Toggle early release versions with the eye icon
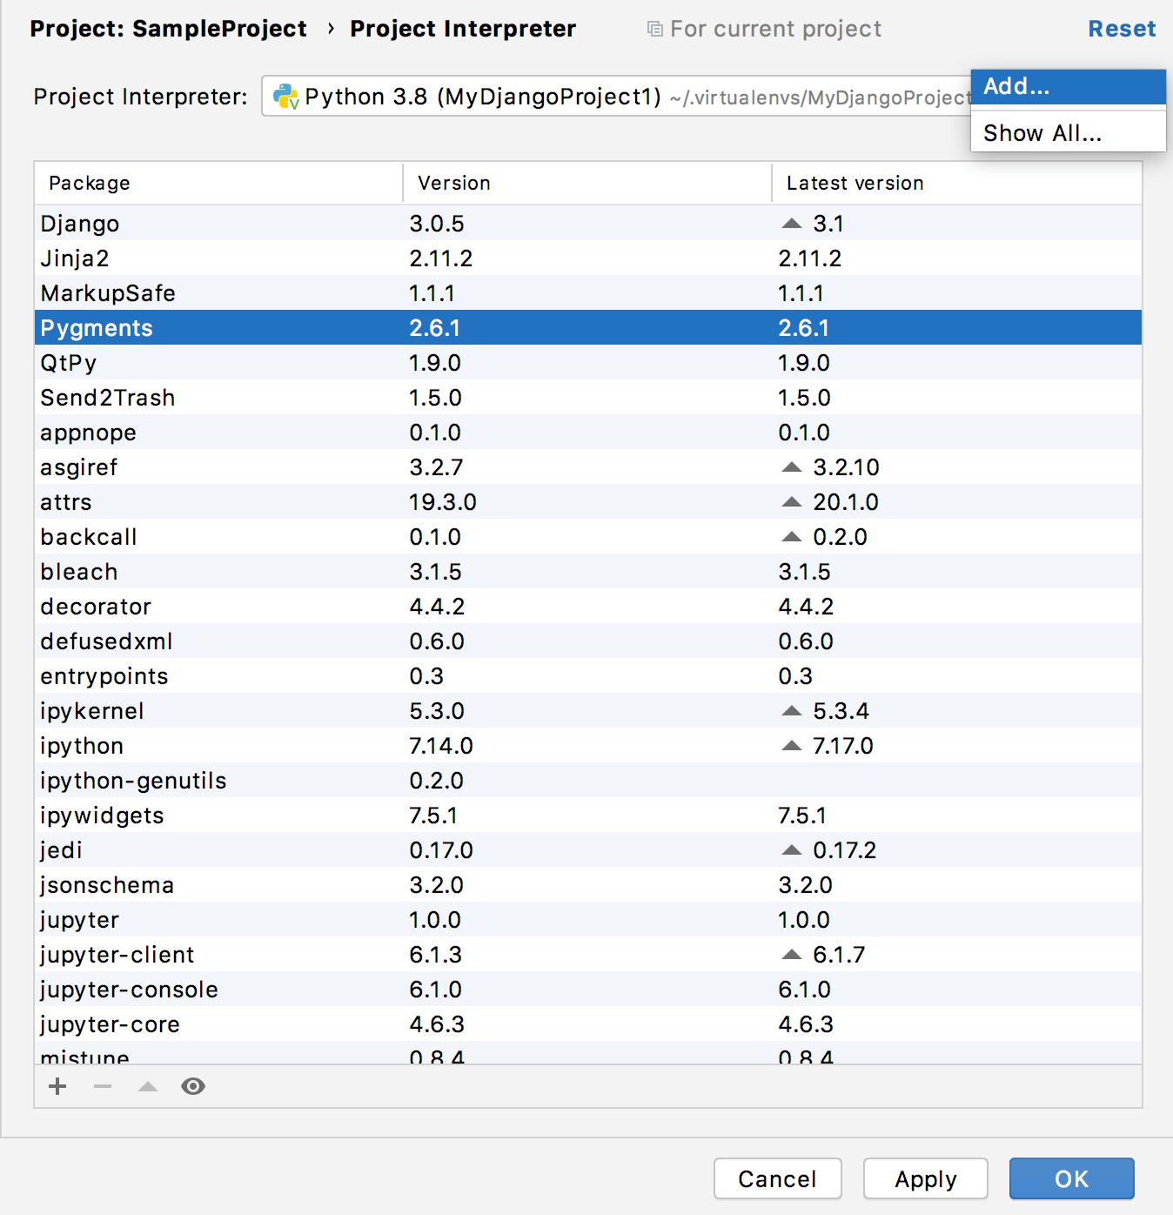This screenshot has height=1215, width=1173. coord(193,1086)
